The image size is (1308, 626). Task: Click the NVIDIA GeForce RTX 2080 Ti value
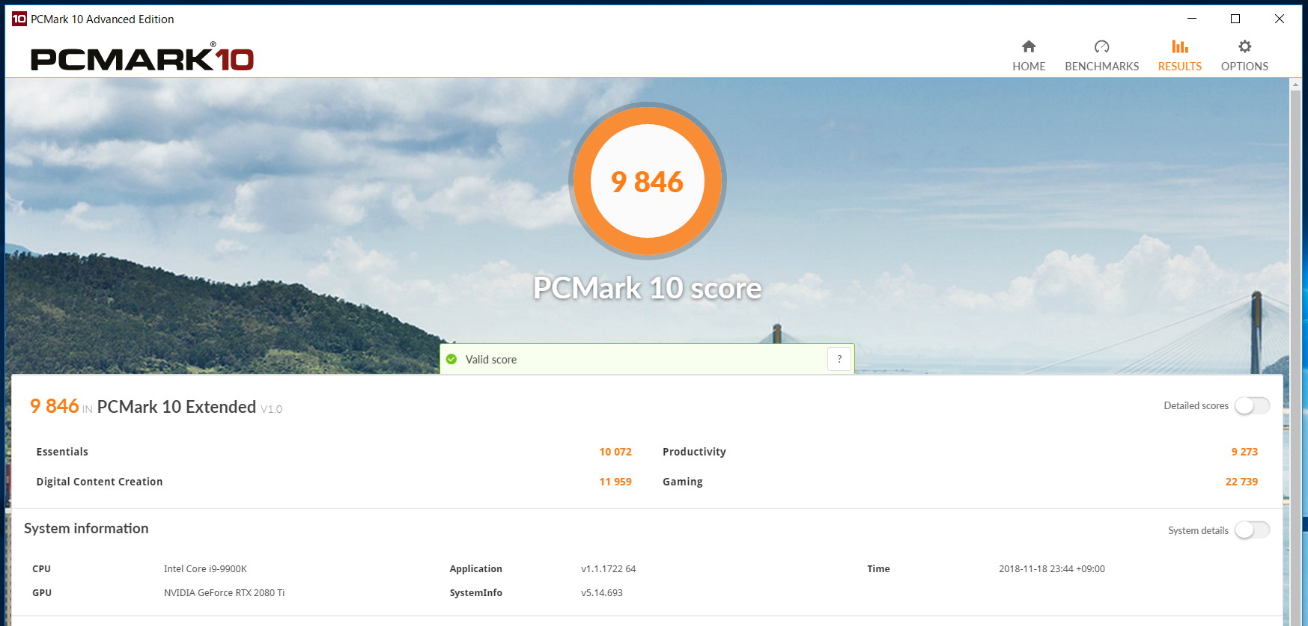[224, 593]
